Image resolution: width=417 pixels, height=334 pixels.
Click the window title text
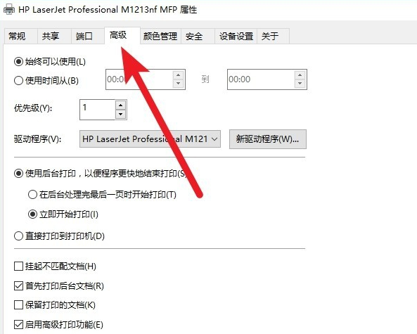(x=108, y=10)
